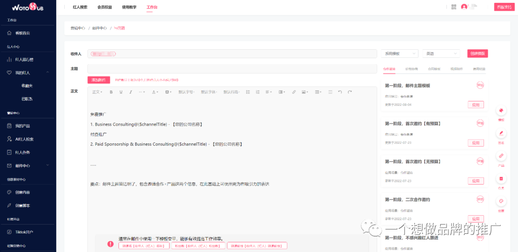Open the 使用教学 top navigation item

[129, 7]
